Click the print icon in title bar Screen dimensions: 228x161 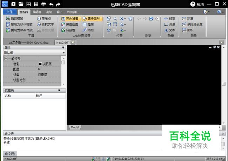point(44,4)
